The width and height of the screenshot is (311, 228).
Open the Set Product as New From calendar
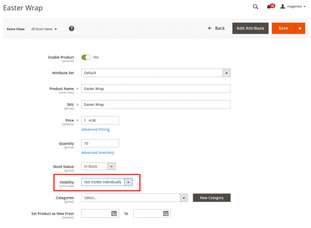coord(114,213)
